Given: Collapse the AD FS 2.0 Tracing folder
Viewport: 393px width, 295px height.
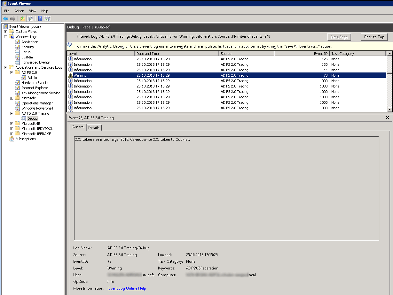Looking at the screenshot, I should [x=12, y=113].
